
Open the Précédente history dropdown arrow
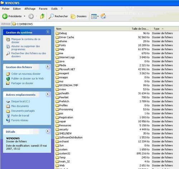coord(25,16)
